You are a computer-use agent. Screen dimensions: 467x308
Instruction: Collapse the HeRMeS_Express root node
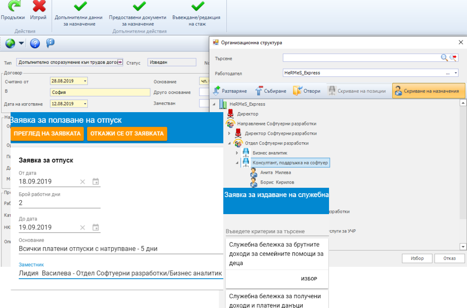click(214, 104)
